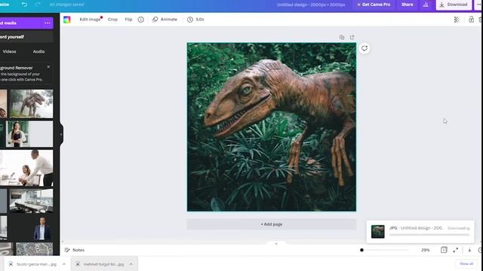The image size is (483, 271).
Task: Click the Download button
Action: [454, 5]
